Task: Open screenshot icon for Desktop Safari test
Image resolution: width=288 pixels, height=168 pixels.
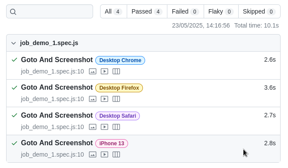Action: point(93,127)
